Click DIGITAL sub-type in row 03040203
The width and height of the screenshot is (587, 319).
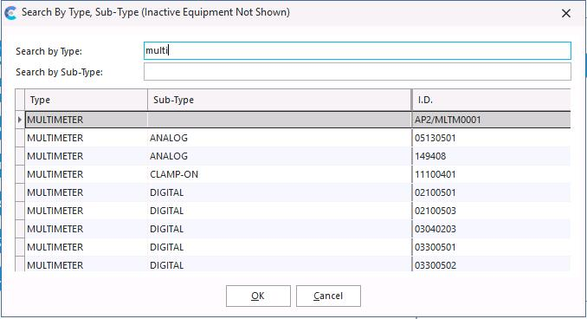(280, 229)
